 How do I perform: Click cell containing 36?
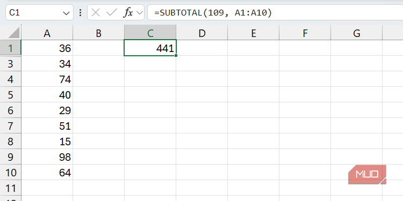click(x=47, y=48)
